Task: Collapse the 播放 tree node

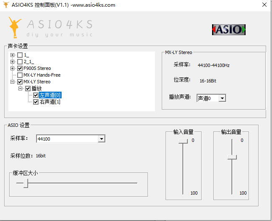Action: tap(20, 88)
